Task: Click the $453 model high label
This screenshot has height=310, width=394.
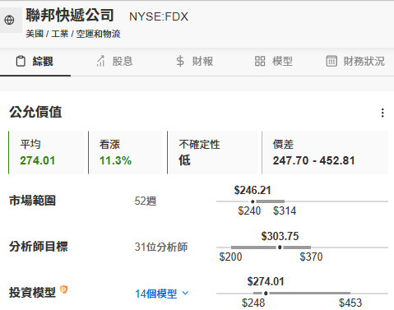Action: (x=350, y=303)
